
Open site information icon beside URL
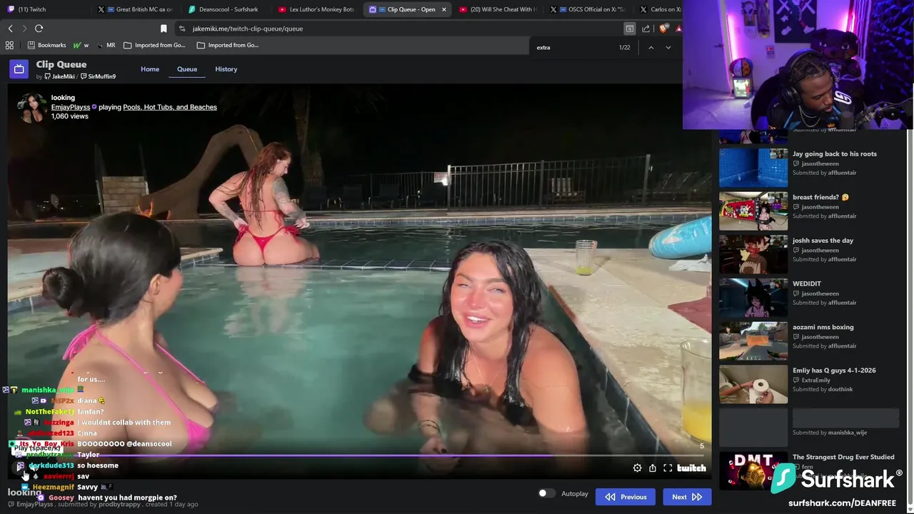point(182,29)
